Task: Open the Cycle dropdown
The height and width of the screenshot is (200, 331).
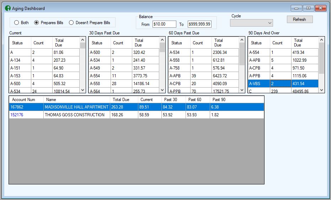Action: point(251,23)
